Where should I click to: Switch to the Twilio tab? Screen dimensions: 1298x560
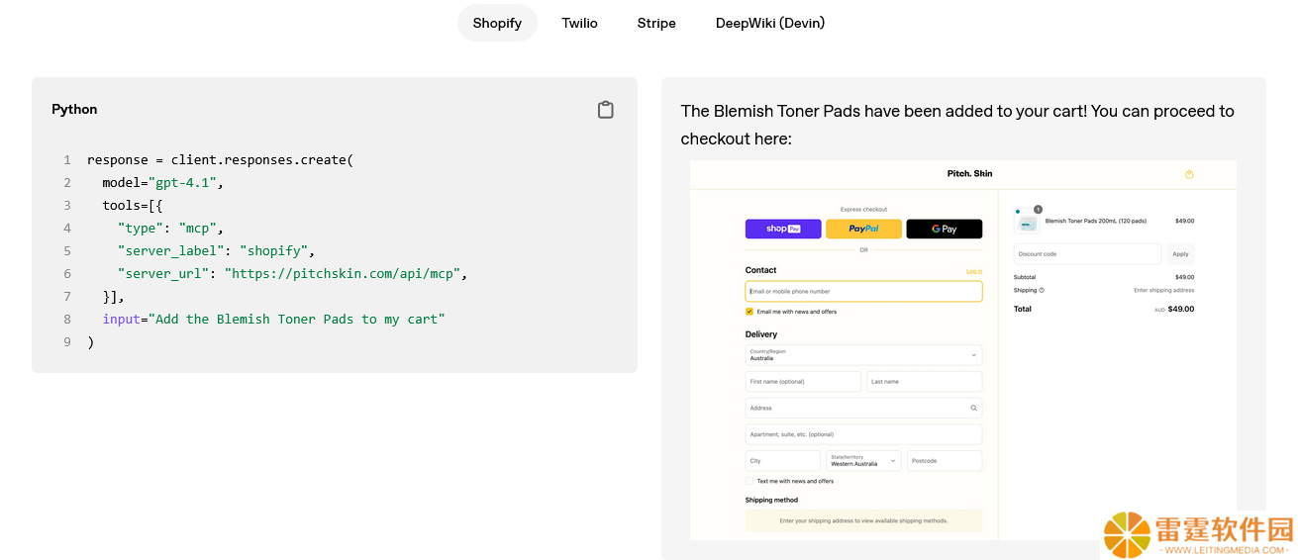579,23
